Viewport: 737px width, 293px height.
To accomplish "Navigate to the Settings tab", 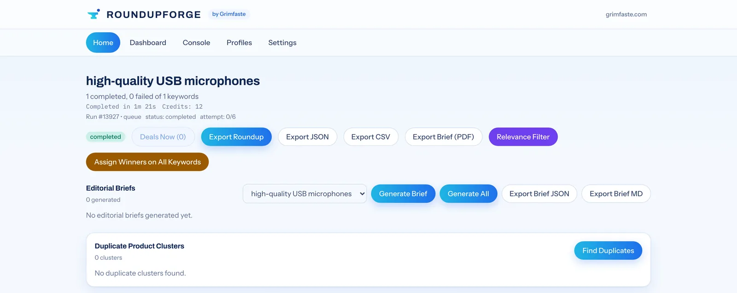I will click(x=282, y=42).
